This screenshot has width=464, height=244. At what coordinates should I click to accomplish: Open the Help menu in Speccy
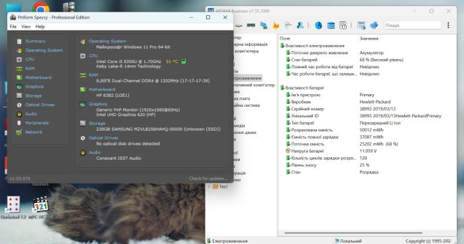[40, 27]
